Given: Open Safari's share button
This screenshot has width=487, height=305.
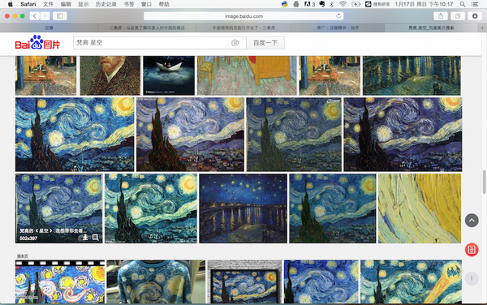Looking at the screenshot, I should [x=441, y=16].
